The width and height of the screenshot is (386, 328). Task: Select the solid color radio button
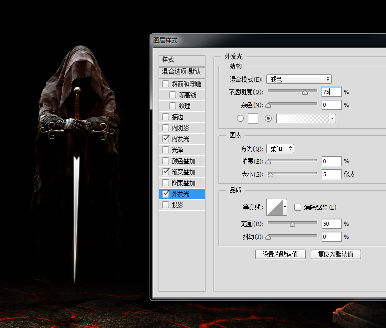pos(240,118)
